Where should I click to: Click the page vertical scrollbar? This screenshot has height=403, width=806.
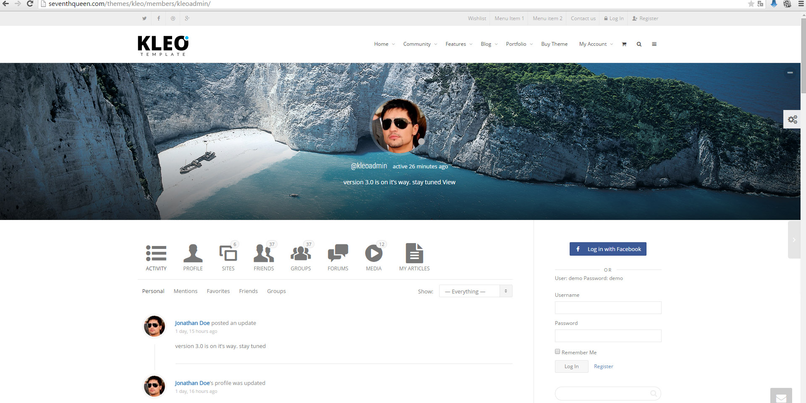tap(803, 56)
